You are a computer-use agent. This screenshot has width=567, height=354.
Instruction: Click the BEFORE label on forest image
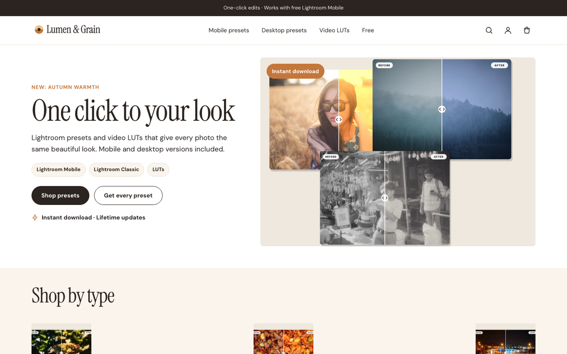pos(384,65)
